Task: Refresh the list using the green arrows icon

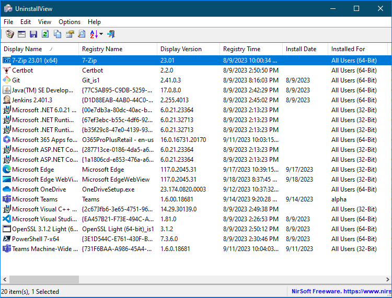Action: pyautogui.click(x=45, y=34)
